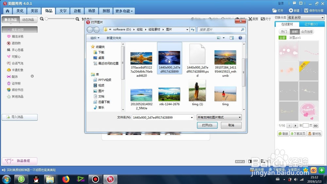Open the Firefox taskbar icon
Screen dimensions: 327x184
(66, 179)
